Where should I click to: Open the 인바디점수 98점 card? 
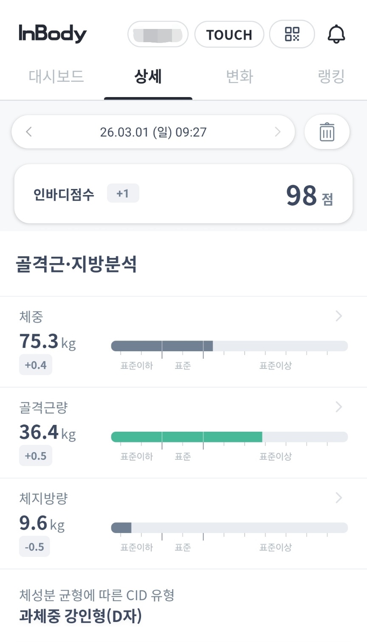tap(183, 194)
